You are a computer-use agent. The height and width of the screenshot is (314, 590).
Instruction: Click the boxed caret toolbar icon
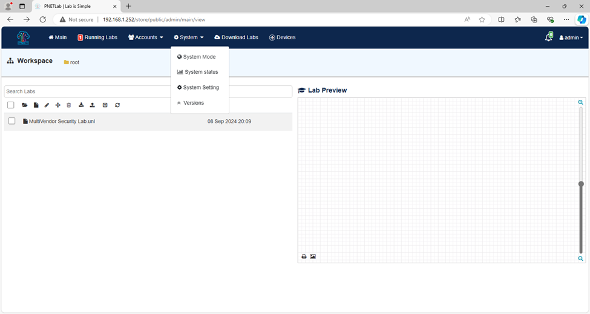(x=105, y=105)
